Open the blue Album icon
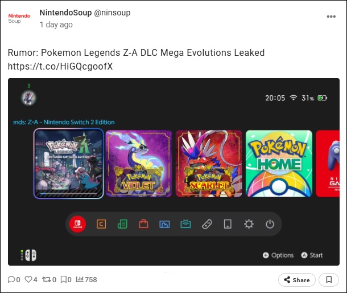The height and width of the screenshot is (293, 347). click(164, 224)
